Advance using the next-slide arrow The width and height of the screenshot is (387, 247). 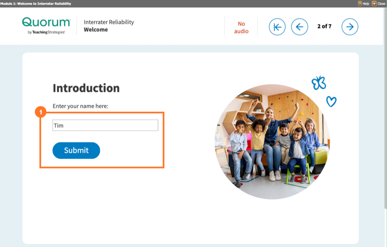pyautogui.click(x=349, y=27)
